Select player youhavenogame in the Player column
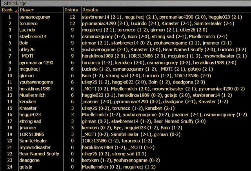Viewport: 251px width, 171px height. click(x=36, y=82)
